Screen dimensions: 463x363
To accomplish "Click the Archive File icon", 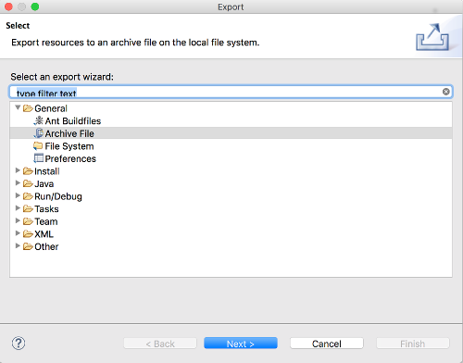I will (38, 133).
